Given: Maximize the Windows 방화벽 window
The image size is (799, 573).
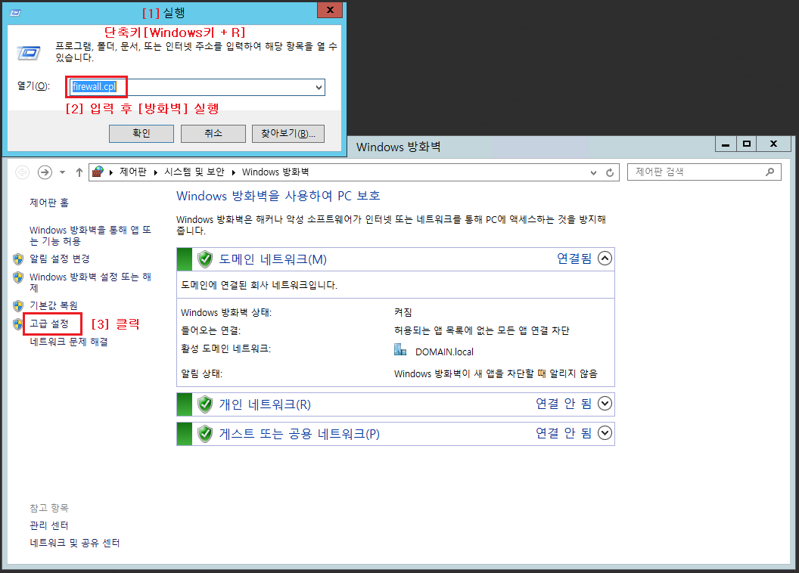Looking at the screenshot, I should pyautogui.click(x=747, y=144).
